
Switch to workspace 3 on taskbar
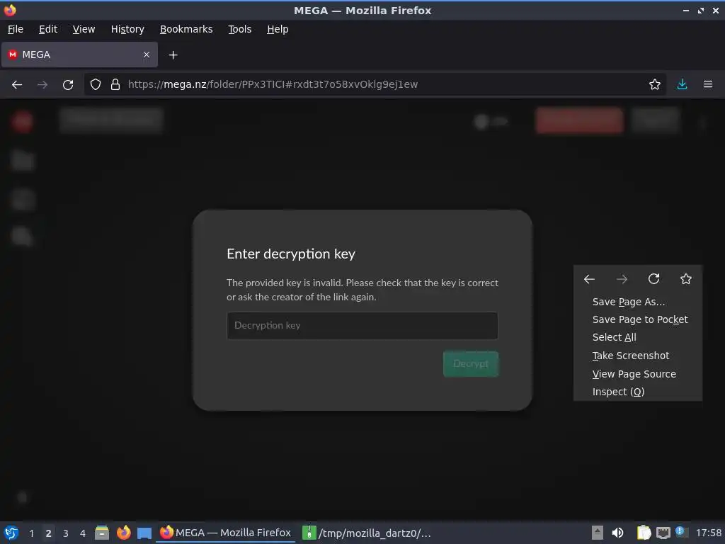tap(66, 533)
